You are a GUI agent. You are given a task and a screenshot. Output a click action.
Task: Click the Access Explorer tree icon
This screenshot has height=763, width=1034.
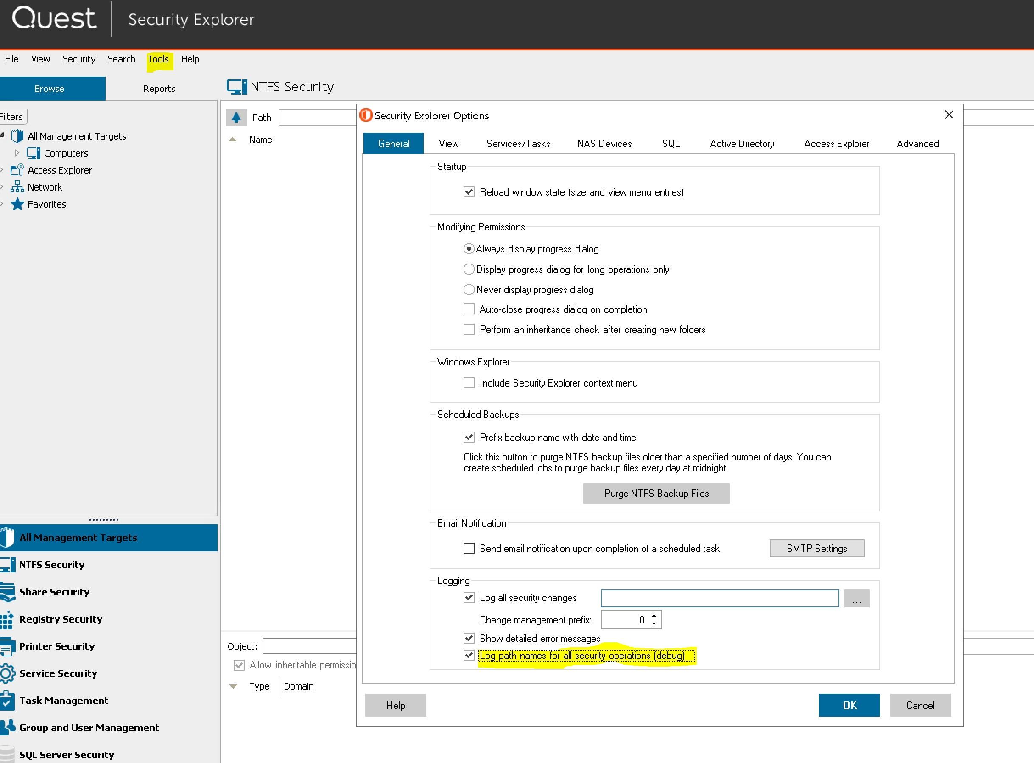[x=17, y=170]
